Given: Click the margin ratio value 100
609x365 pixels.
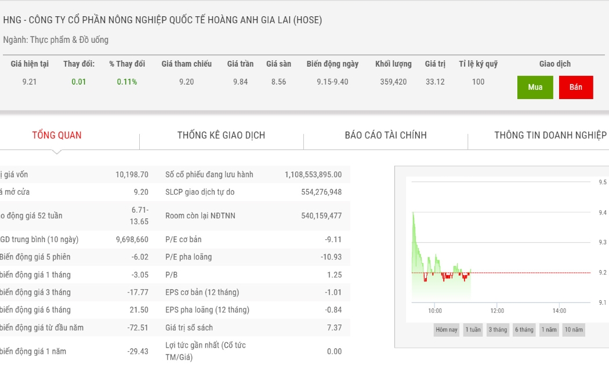Looking at the screenshot, I should [478, 82].
